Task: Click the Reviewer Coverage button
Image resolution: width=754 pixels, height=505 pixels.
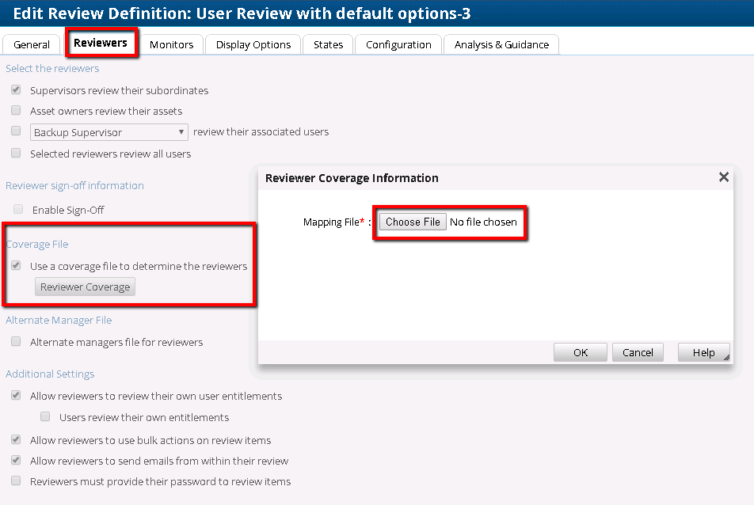Action: (85, 287)
